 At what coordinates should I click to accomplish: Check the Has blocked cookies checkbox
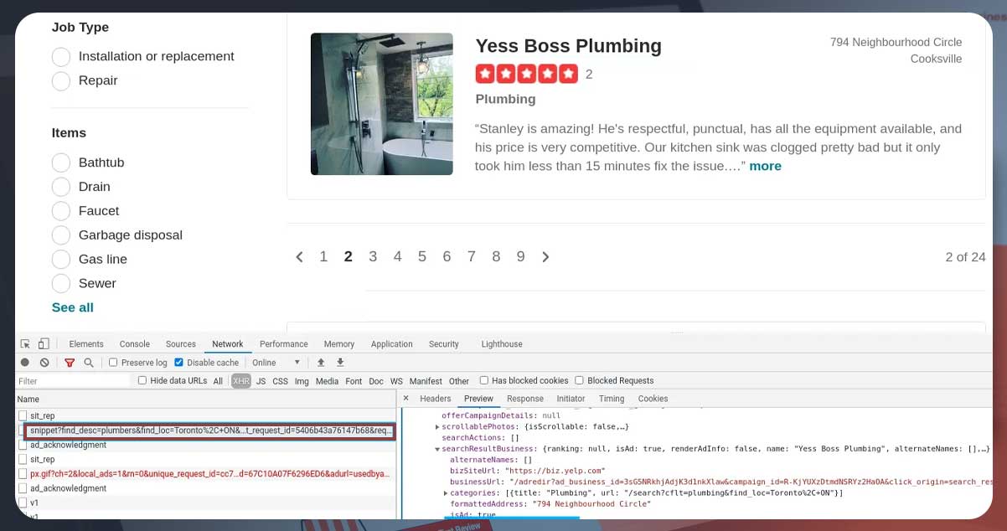point(484,380)
